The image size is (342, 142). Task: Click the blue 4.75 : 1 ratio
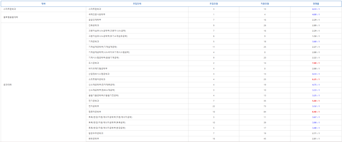point(316,85)
